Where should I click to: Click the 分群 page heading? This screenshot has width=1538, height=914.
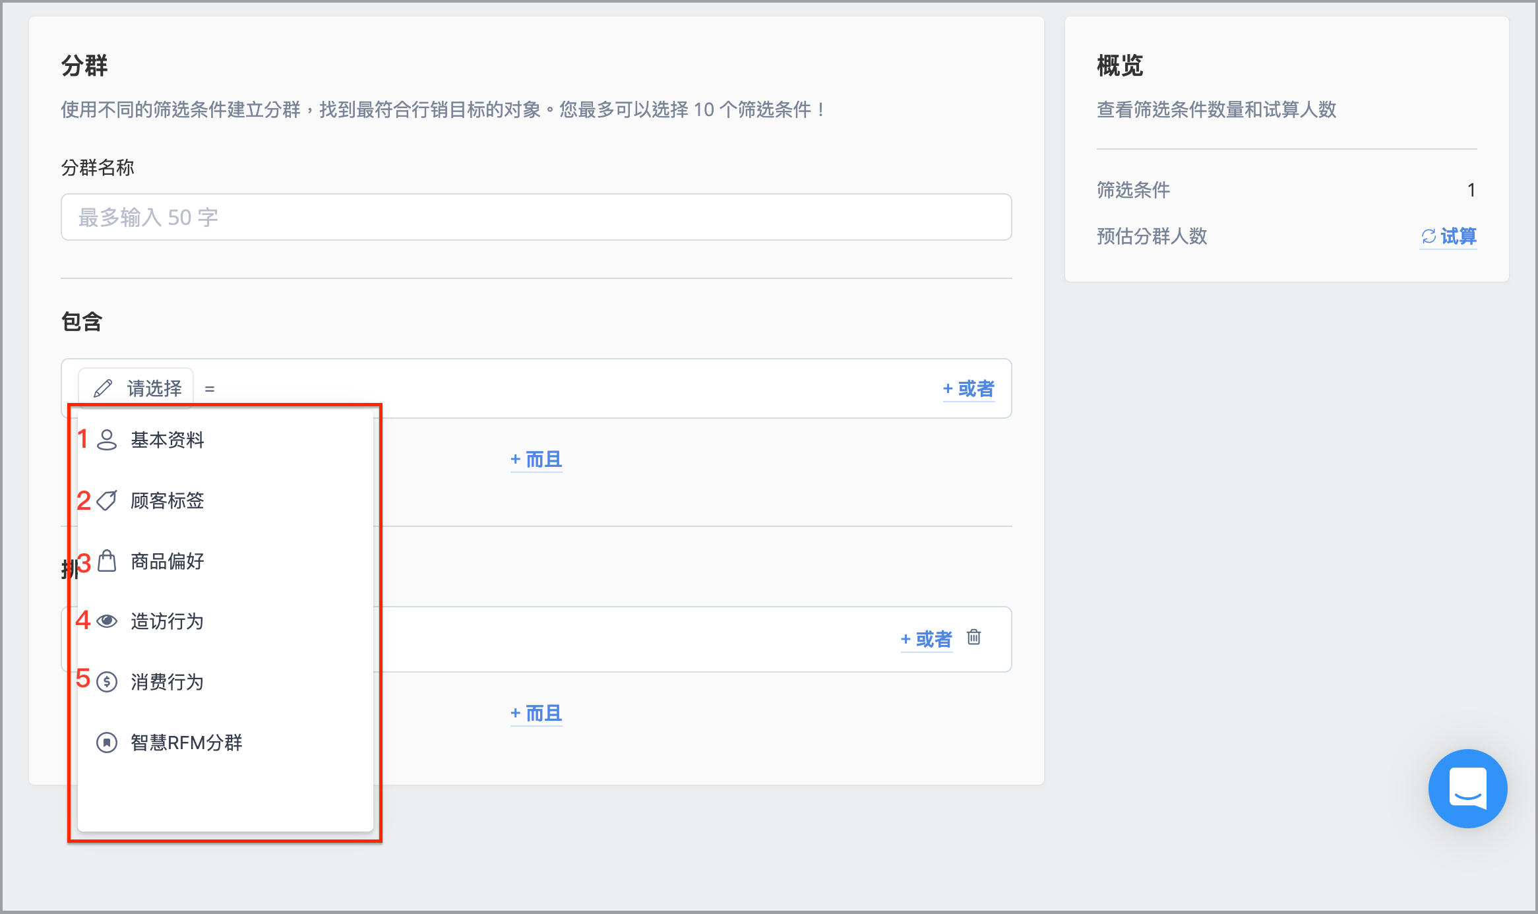pyautogui.click(x=84, y=66)
